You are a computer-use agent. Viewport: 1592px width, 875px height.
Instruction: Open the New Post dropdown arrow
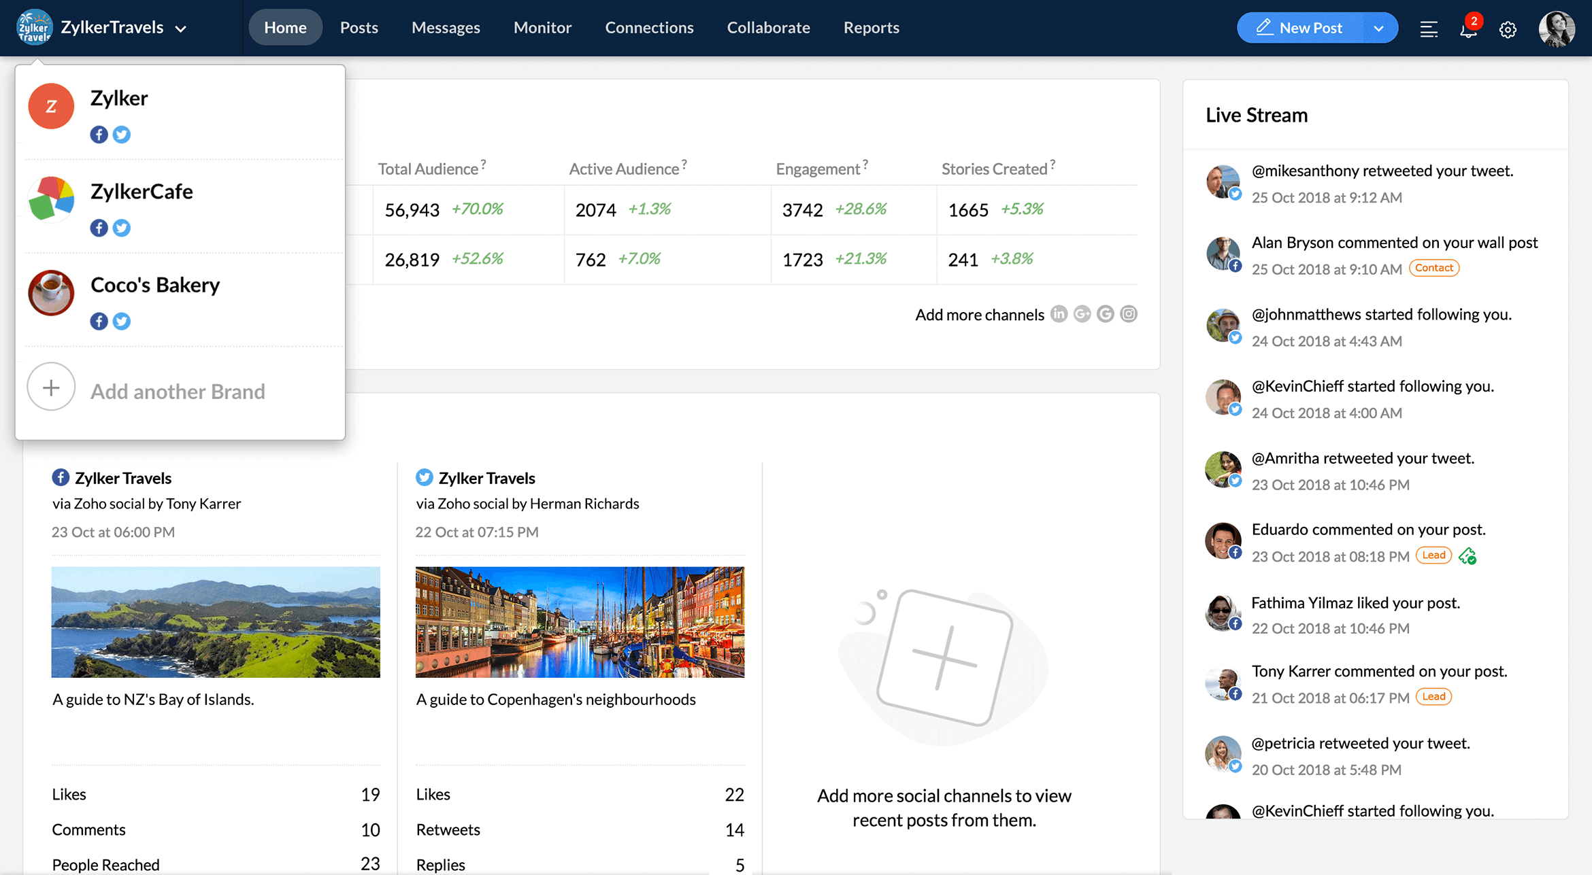tap(1380, 27)
